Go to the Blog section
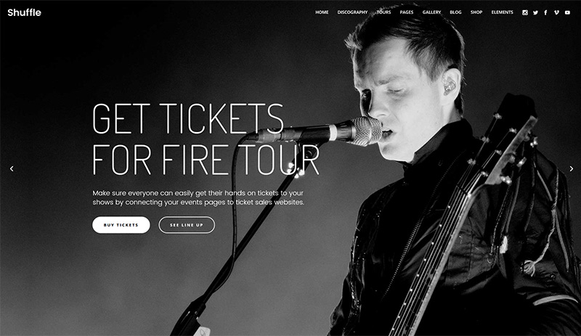This screenshot has height=336, width=581. pos(455,12)
